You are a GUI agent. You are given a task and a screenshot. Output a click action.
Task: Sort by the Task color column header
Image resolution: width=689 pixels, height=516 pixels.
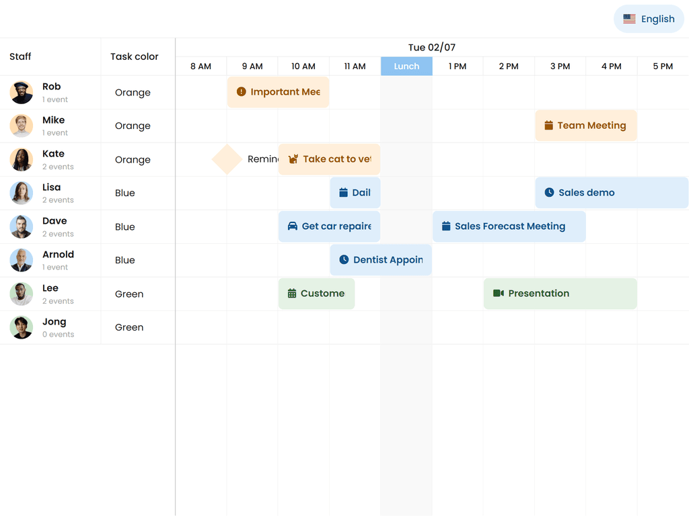point(135,56)
